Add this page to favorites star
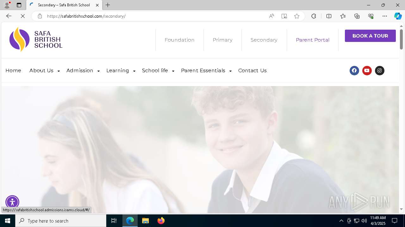The width and height of the screenshot is (405, 227). pyautogui.click(x=297, y=16)
